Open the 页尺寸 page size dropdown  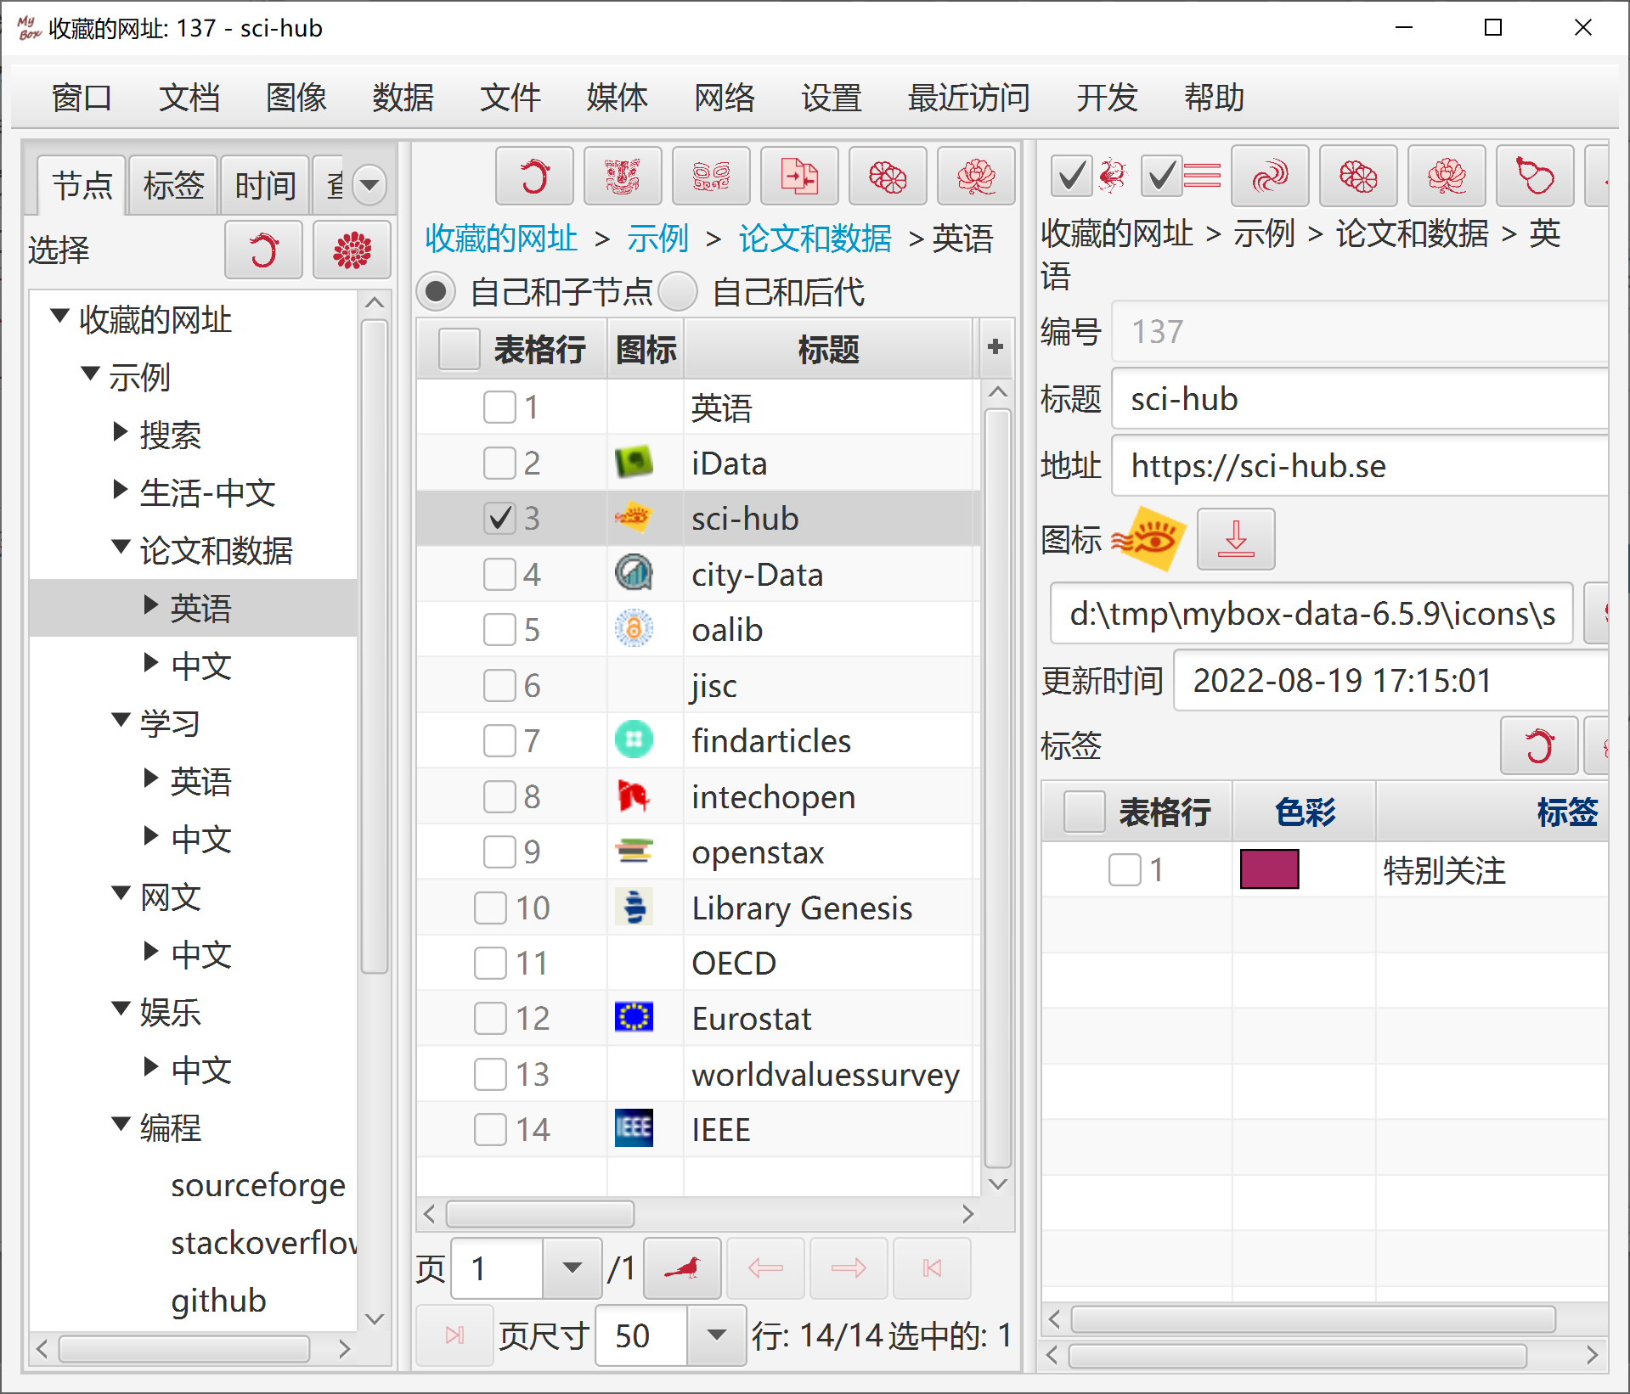click(x=717, y=1335)
